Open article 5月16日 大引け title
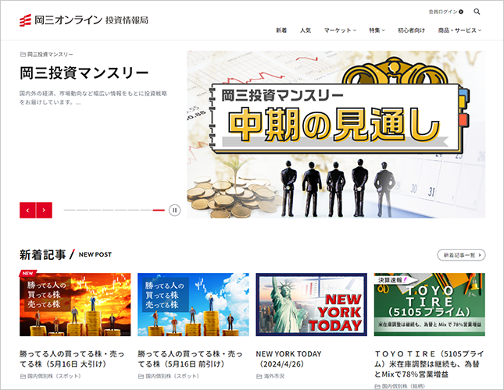The height and width of the screenshot is (390, 504). 72,359
